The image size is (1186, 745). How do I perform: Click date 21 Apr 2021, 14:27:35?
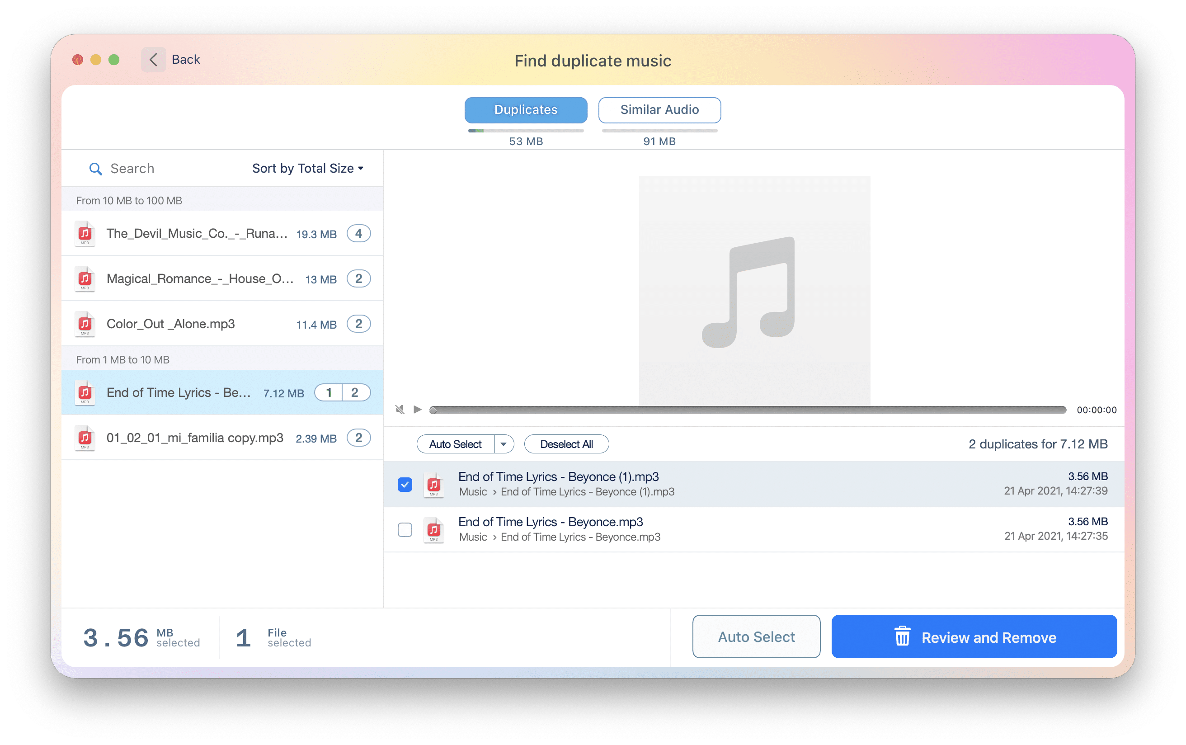[1056, 537]
